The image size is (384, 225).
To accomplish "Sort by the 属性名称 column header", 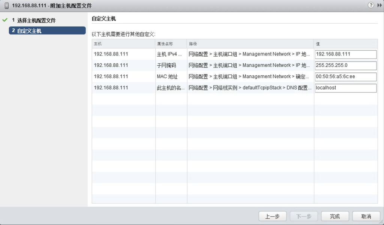I will pos(171,44).
